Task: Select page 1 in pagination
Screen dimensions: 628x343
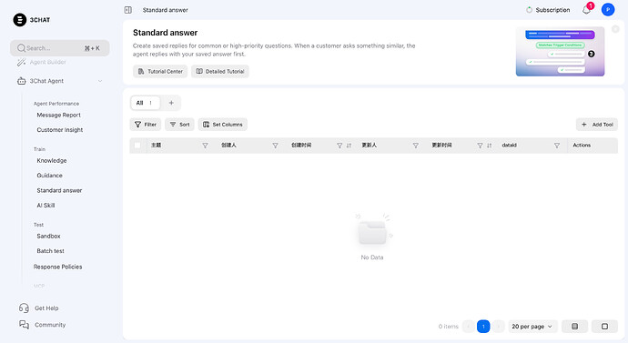Action: 483,327
